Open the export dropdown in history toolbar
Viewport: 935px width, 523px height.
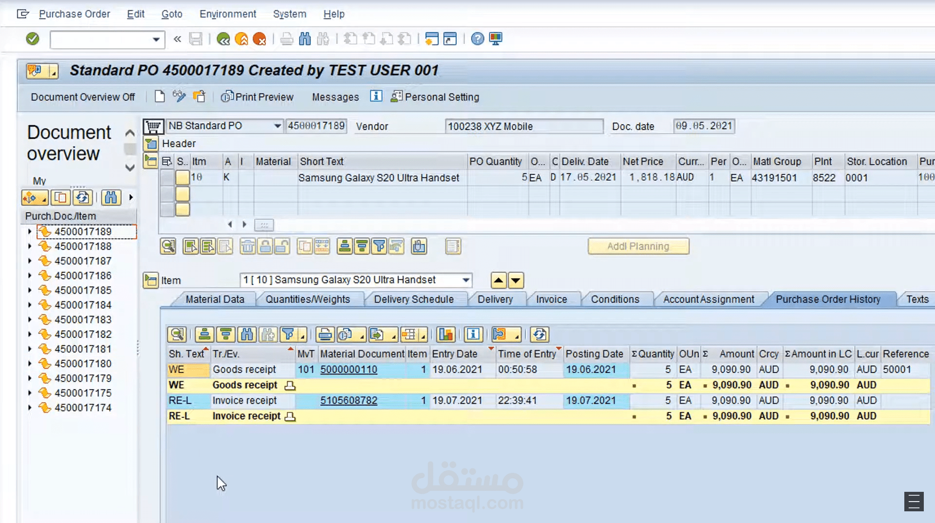(383, 335)
